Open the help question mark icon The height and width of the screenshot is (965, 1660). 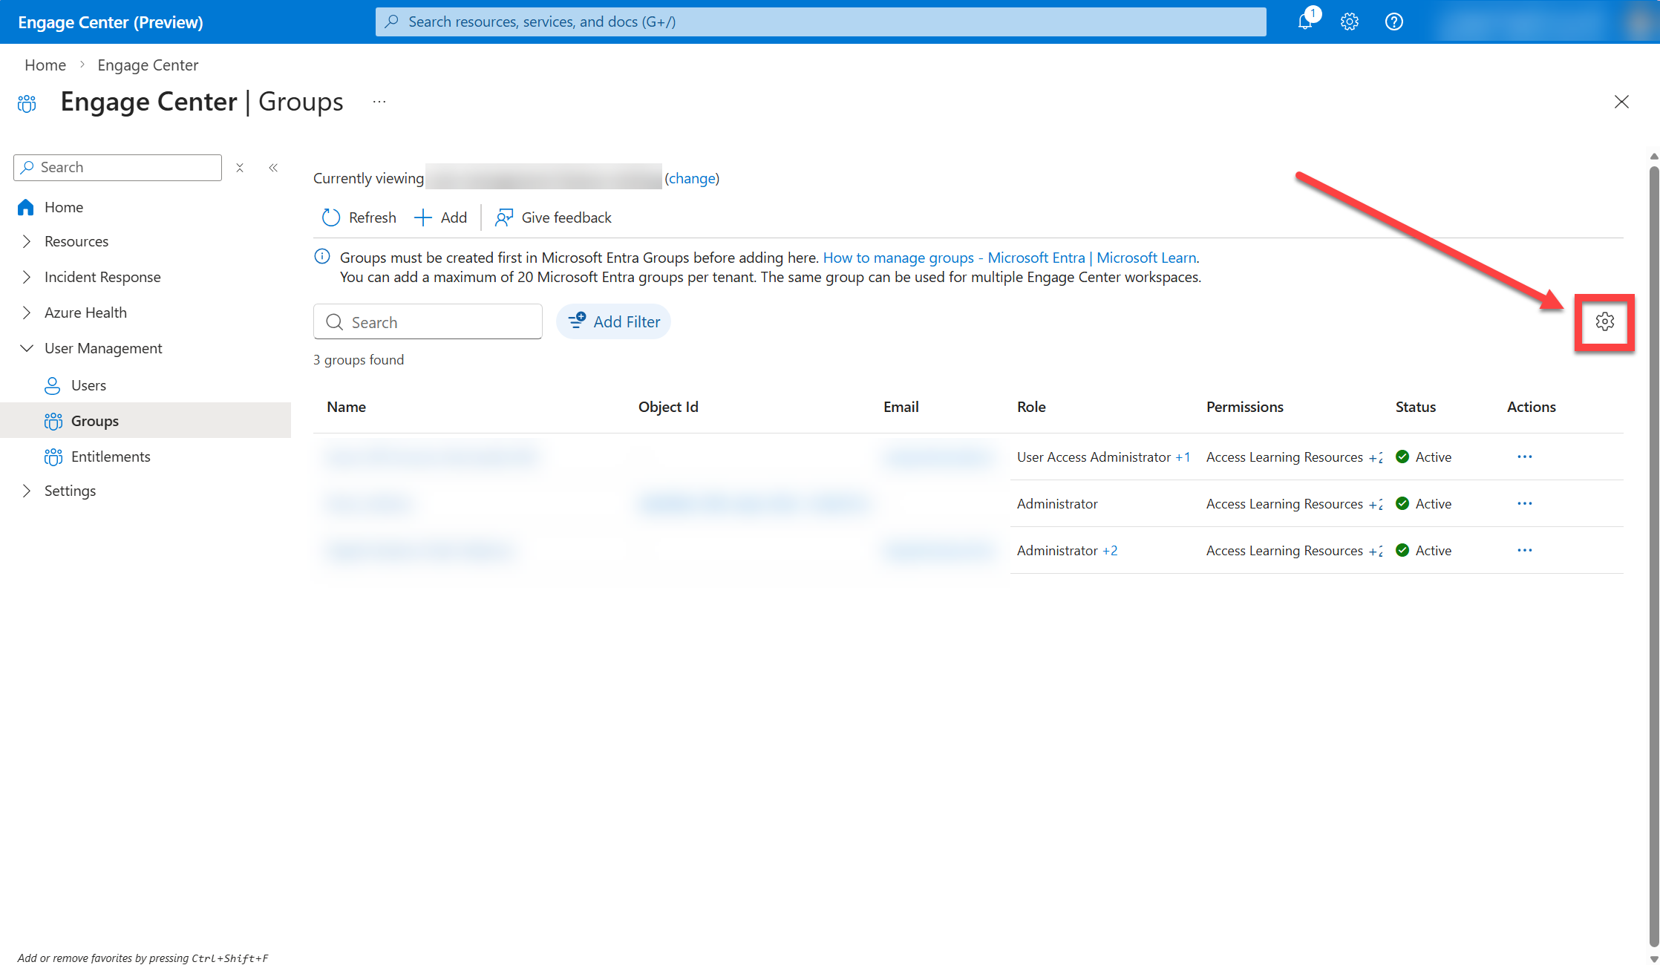(1394, 22)
